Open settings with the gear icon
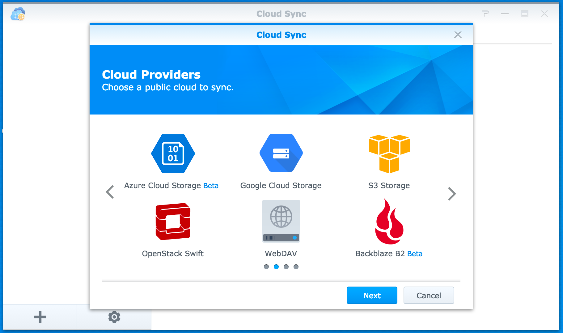Screen dimensions: 563x333 (x=114, y=317)
